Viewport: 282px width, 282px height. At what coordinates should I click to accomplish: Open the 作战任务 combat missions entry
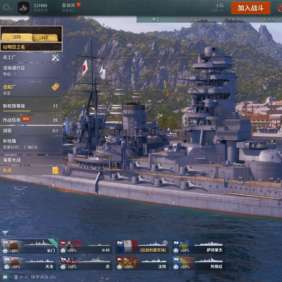[31, 120]
